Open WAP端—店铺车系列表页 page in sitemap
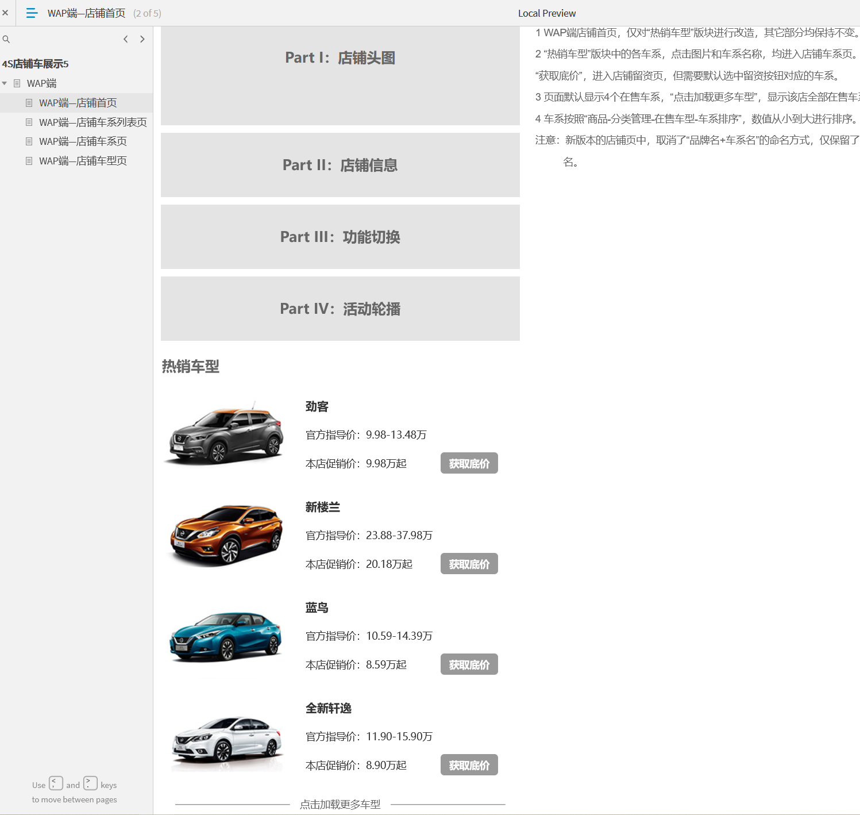This screenshot has height=815, width=860. (92, 122)
